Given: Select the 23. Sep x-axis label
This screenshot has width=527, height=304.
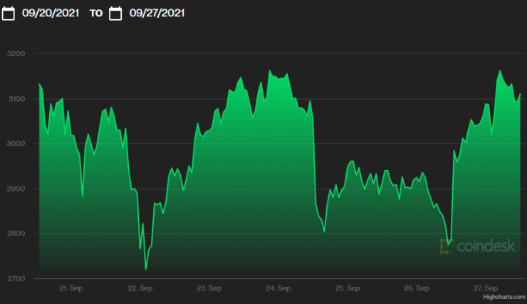Looking at the screenshot, I should click(209, 288).
